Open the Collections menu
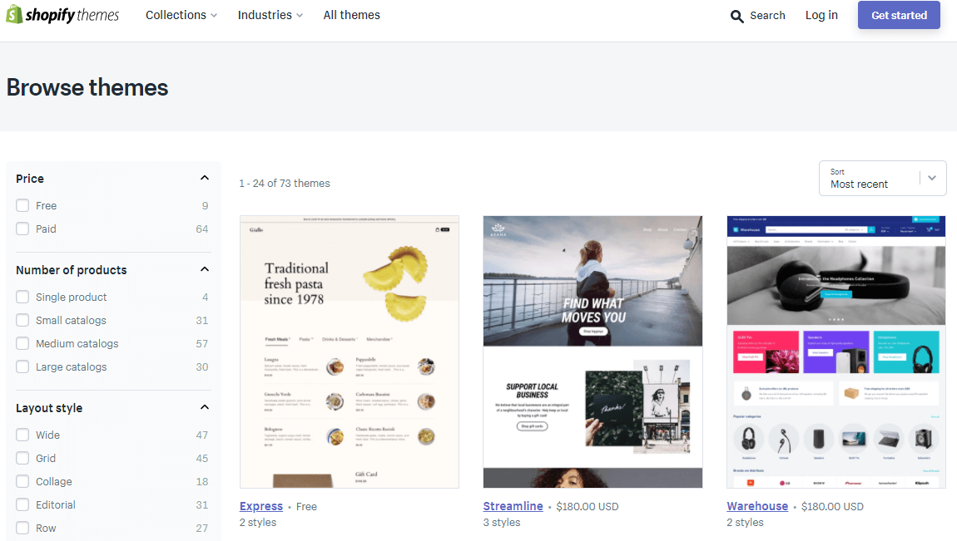957x541 pixels. coord(181,15)
